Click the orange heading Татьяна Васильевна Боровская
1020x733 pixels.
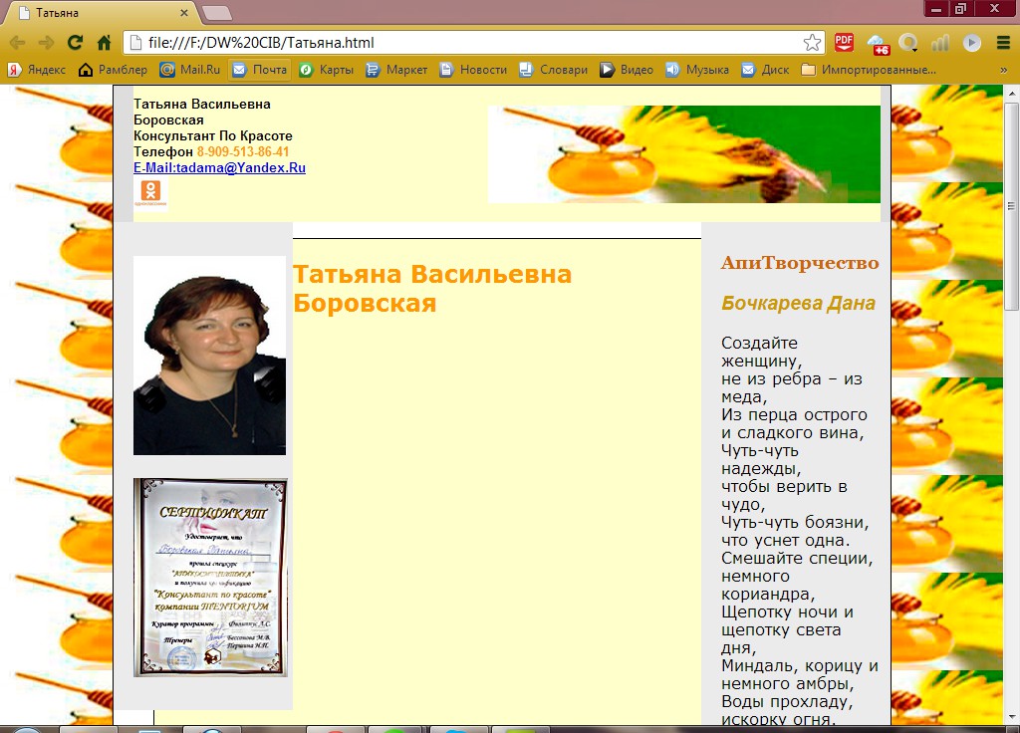click(432, 289)
